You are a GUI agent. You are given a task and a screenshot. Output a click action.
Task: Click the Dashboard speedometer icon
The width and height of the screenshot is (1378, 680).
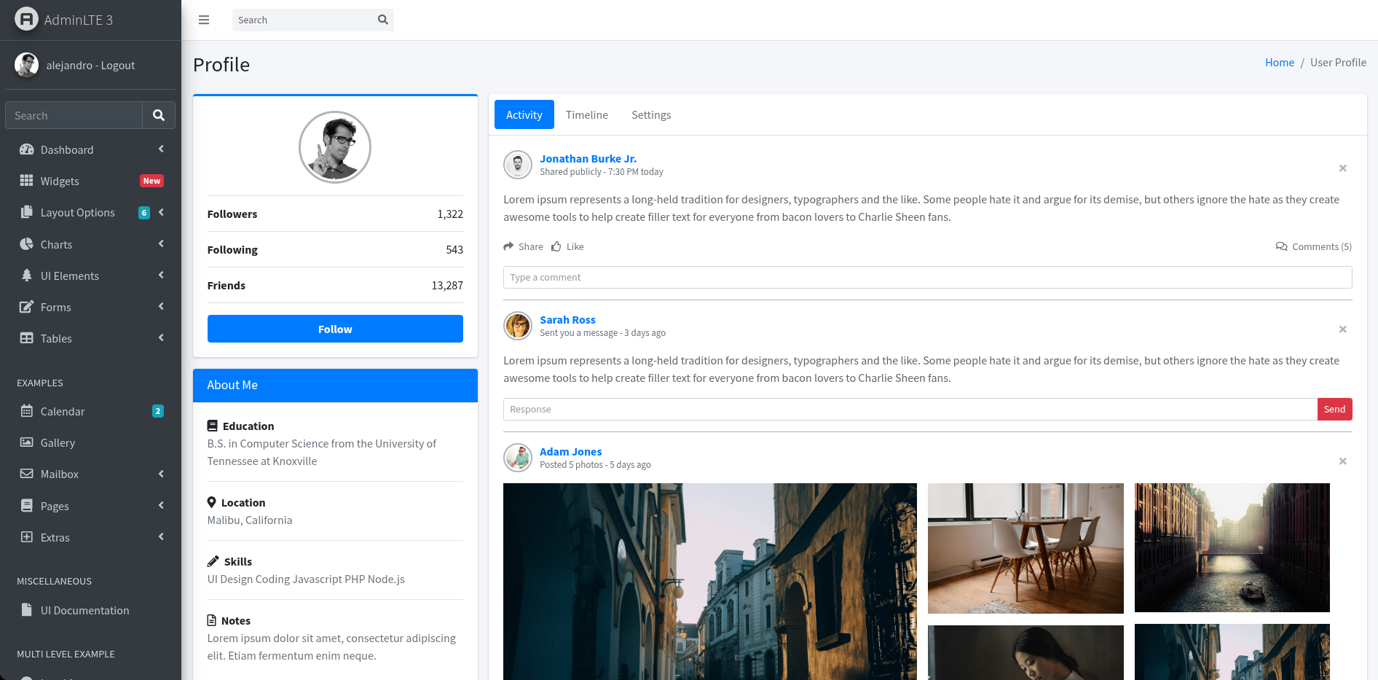(27, 149)
